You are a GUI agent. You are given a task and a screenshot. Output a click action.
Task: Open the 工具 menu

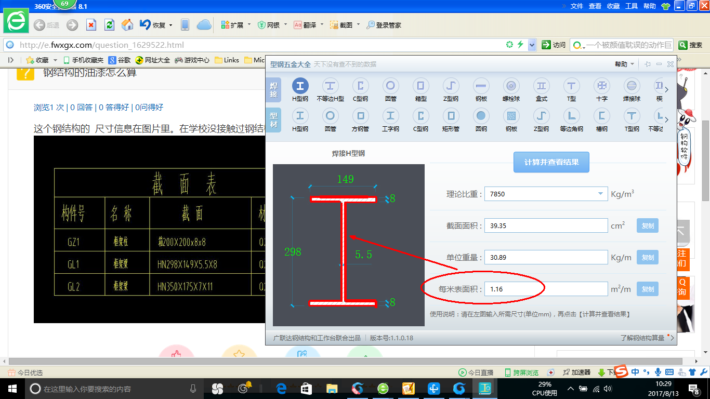tap(632, 6)
